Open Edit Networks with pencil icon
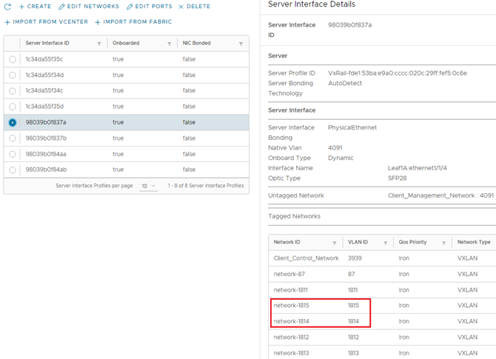Image resolution: width=496 pixels, height=359 pixels. click(x=89, y=7)
